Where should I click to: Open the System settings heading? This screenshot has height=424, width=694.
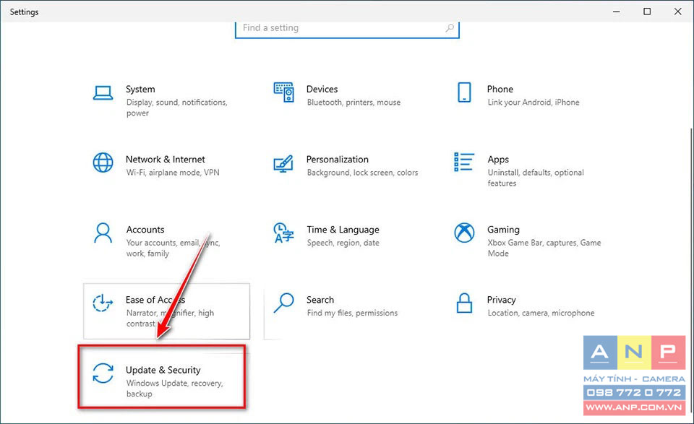coord(140,90)
